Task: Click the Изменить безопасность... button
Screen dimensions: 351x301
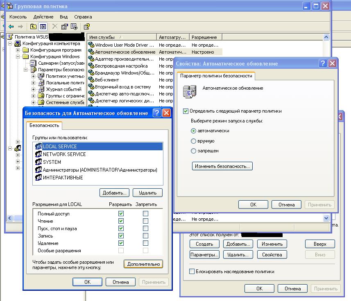Action: click(222, 166)
